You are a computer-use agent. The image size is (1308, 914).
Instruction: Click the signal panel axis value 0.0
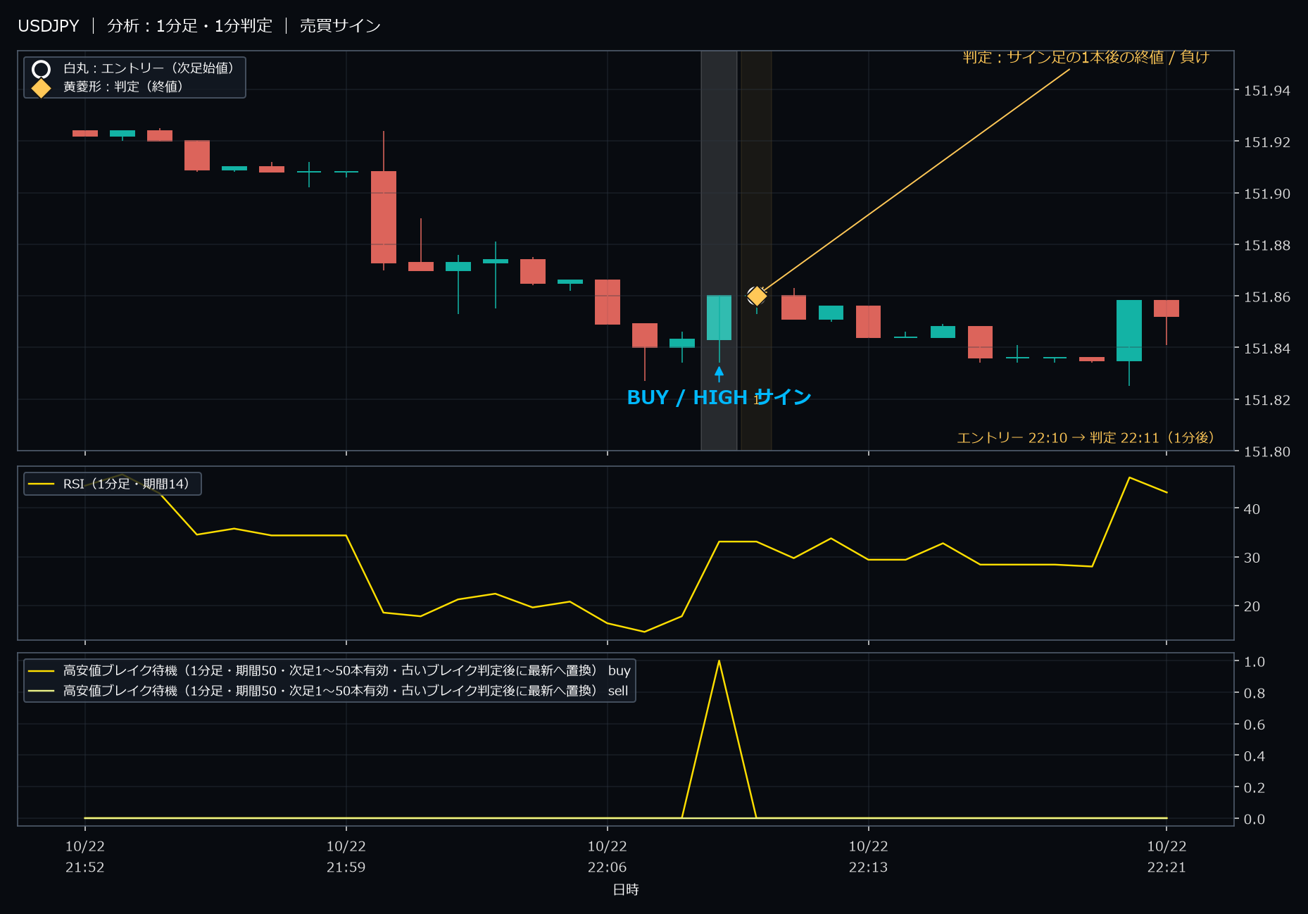1254,820
